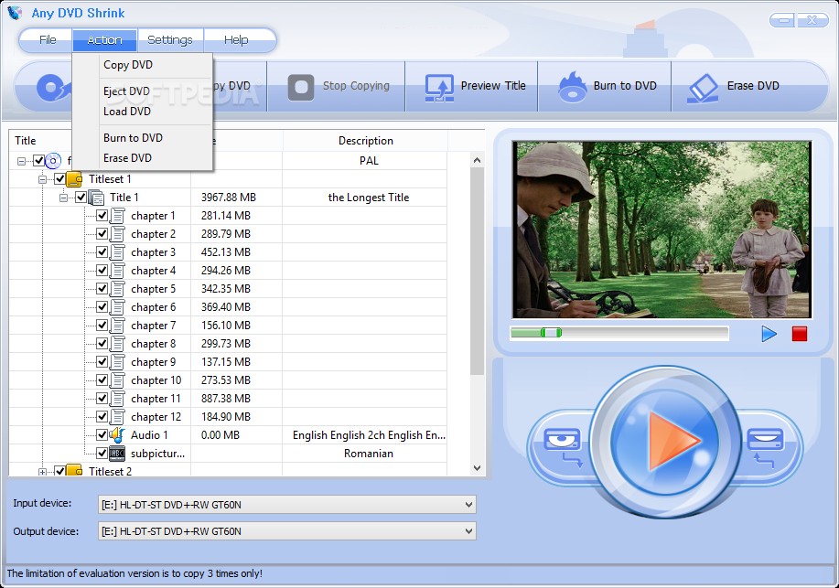
Task: Click the movie preview thumbnail
Action: [662, 230]
